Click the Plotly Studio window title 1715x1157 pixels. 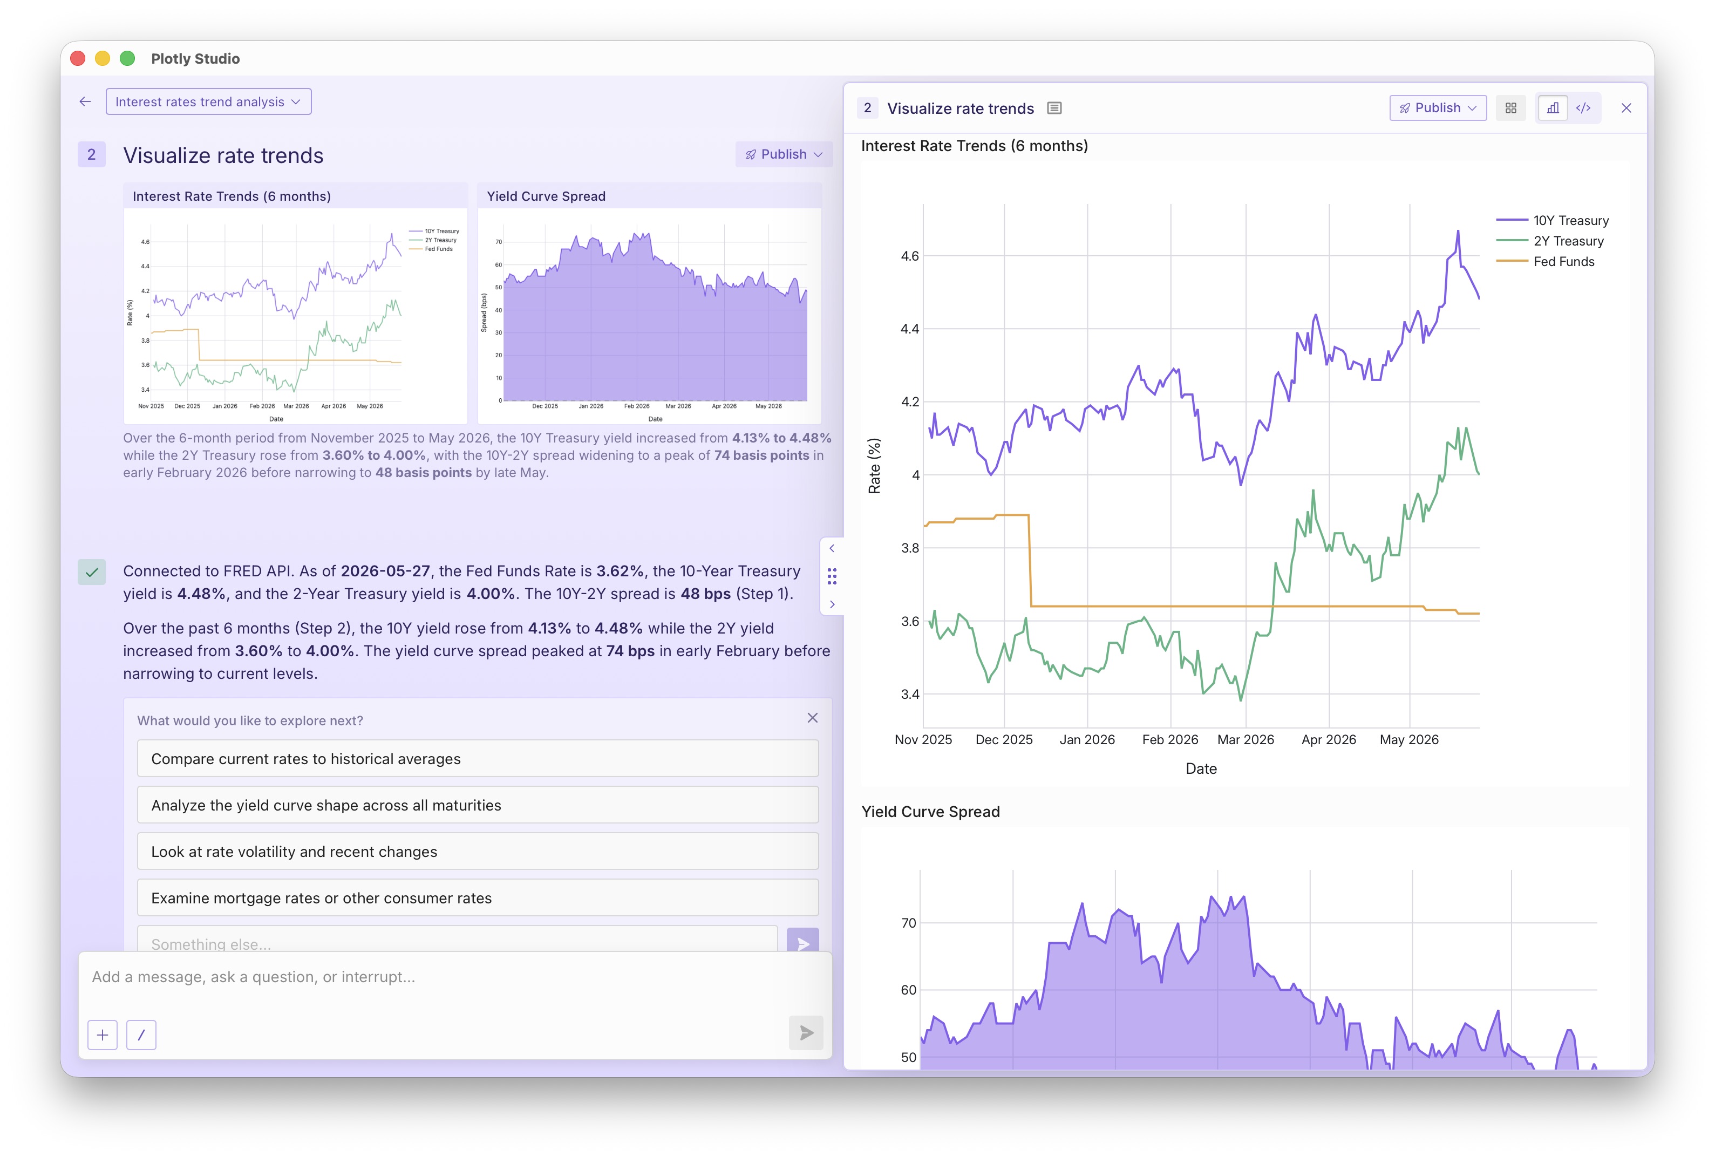(195, 58)
